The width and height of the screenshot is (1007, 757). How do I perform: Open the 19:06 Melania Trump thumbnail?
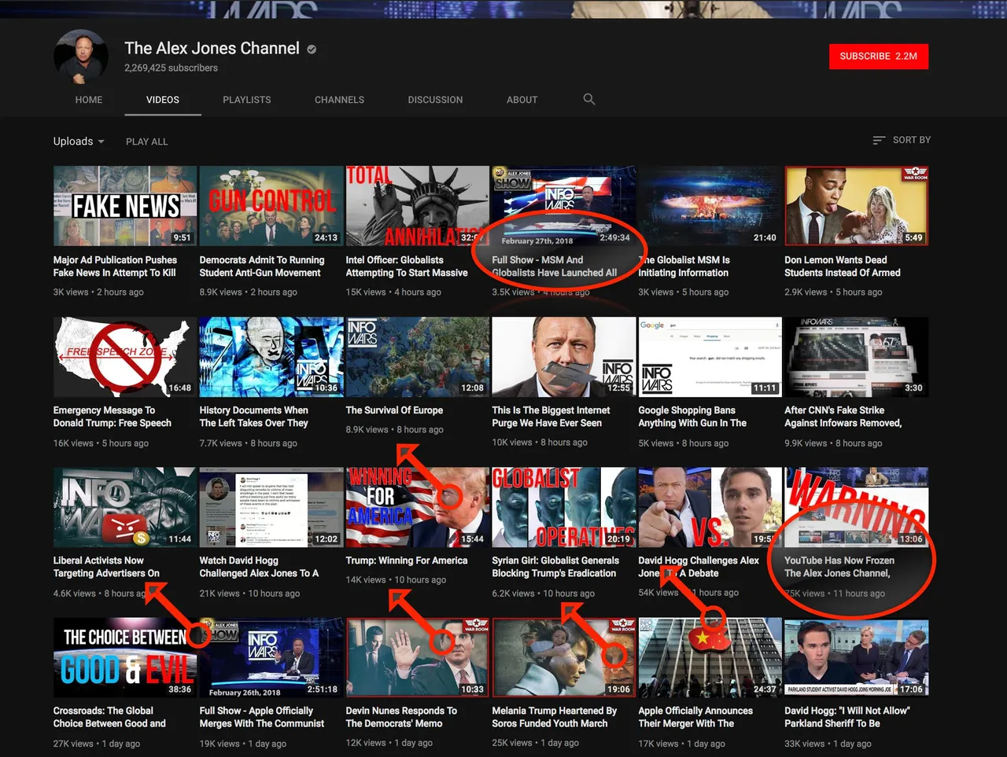[563, 657]
